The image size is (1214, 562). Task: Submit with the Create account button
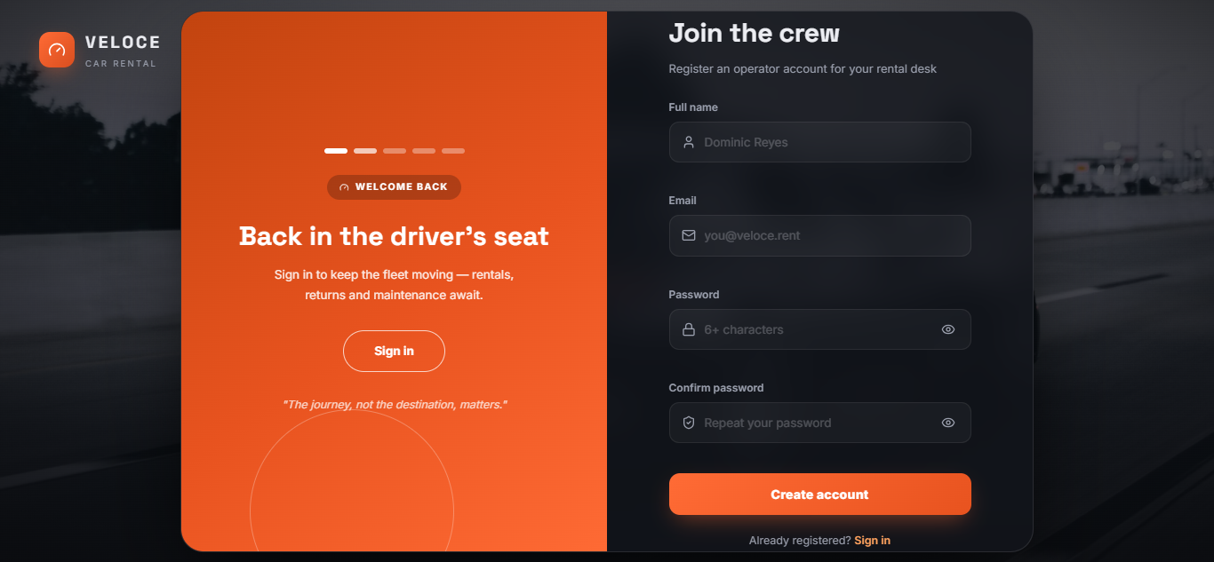819,495
